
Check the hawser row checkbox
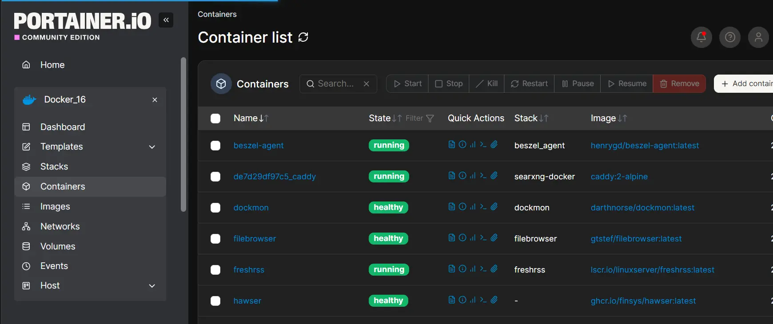pos(215,301)
